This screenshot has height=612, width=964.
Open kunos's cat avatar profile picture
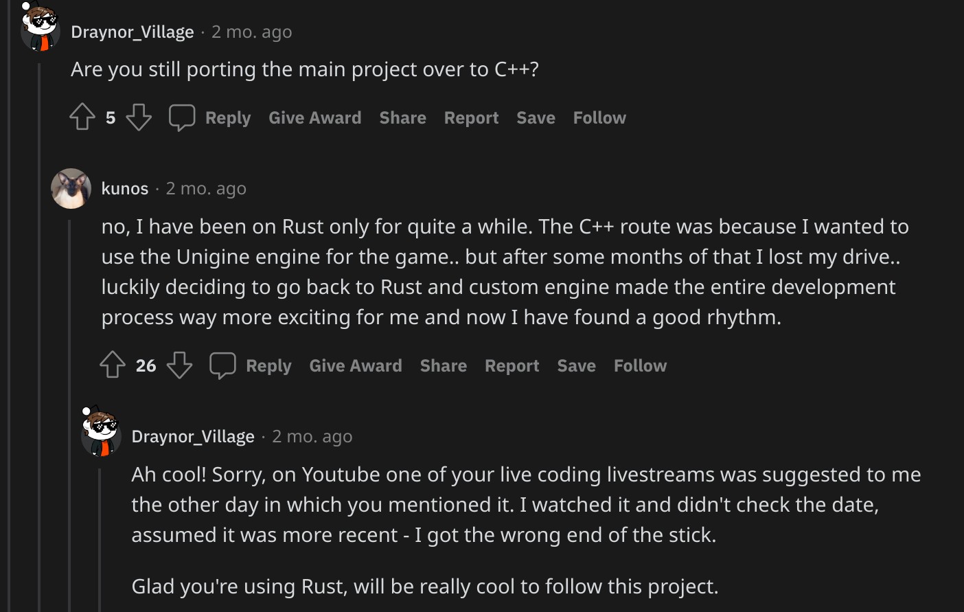coord(71,188)
